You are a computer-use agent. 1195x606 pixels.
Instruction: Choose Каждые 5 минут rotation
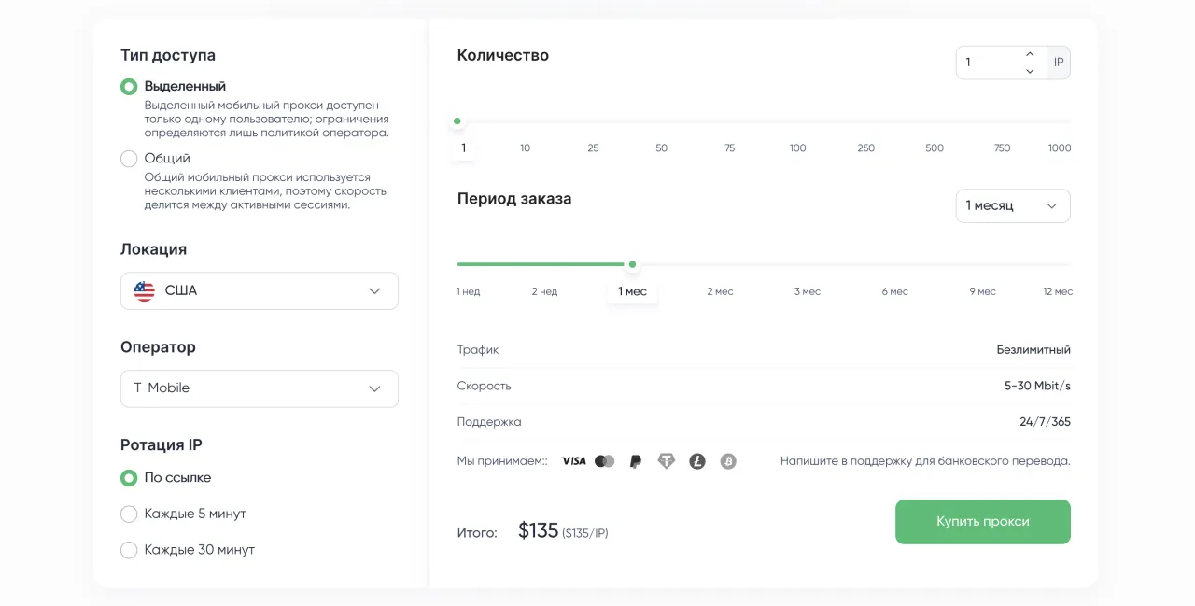(129, 514)
